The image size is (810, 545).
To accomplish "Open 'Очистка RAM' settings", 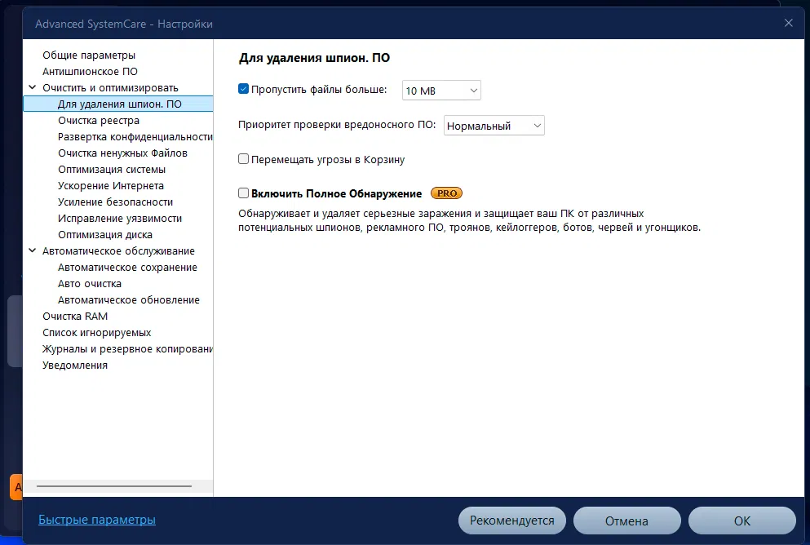I will (75, 317).
